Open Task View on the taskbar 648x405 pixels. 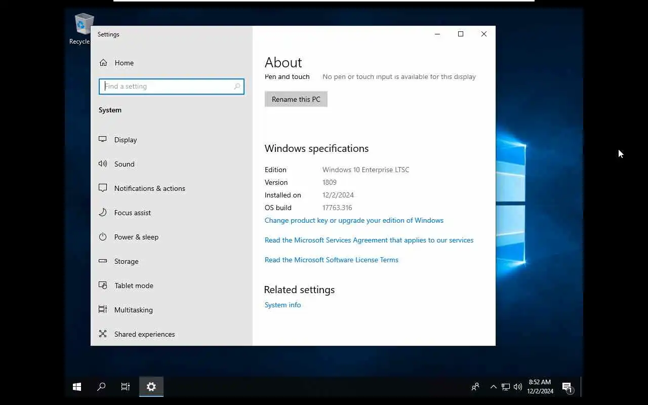pos(126,387)
